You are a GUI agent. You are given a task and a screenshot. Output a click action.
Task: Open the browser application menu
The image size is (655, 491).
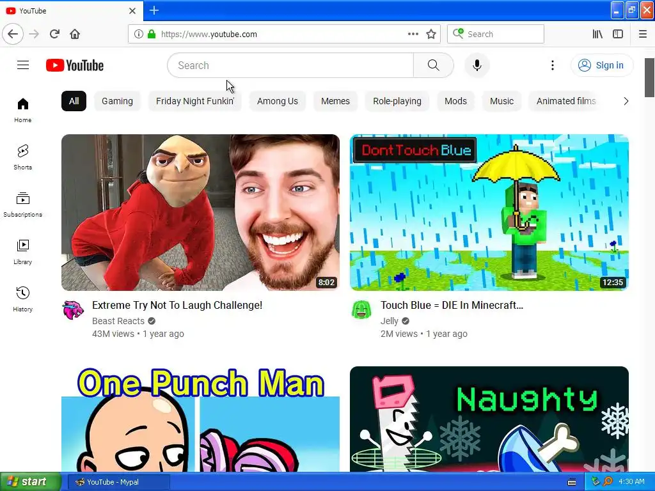(642, 34)
